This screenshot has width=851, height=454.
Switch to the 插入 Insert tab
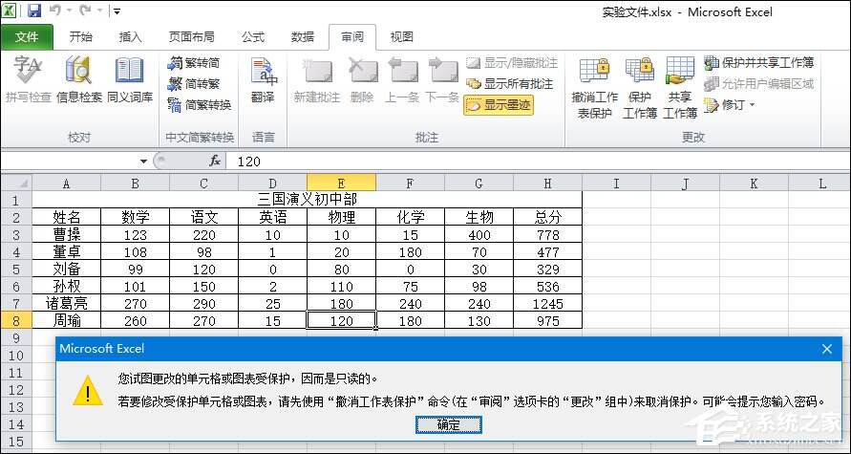pyautogui.click(x=130, y=37)
